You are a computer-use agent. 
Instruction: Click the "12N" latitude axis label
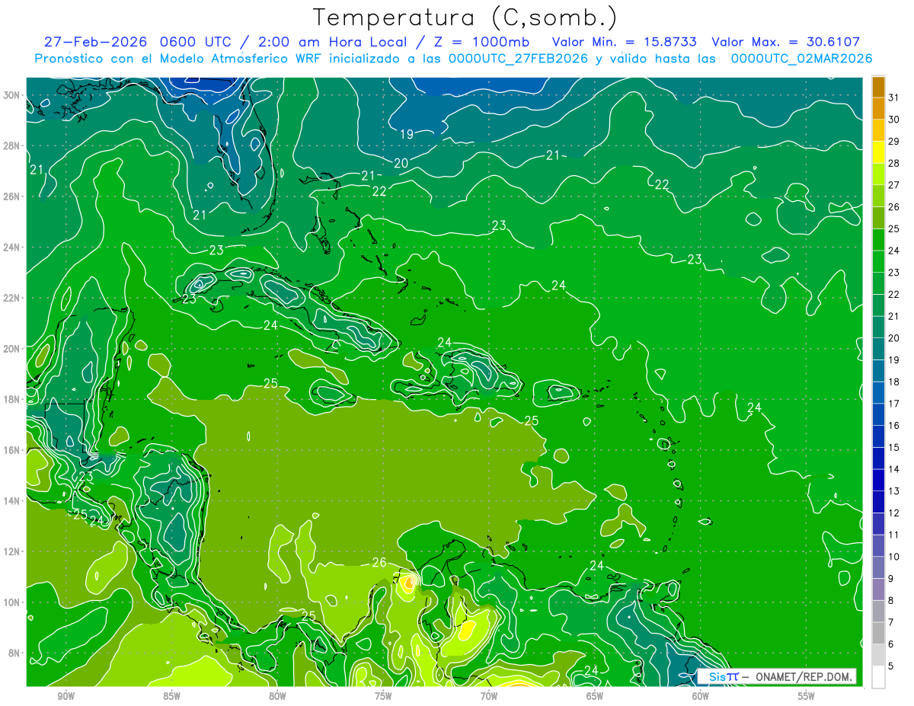tap(12, 551)
